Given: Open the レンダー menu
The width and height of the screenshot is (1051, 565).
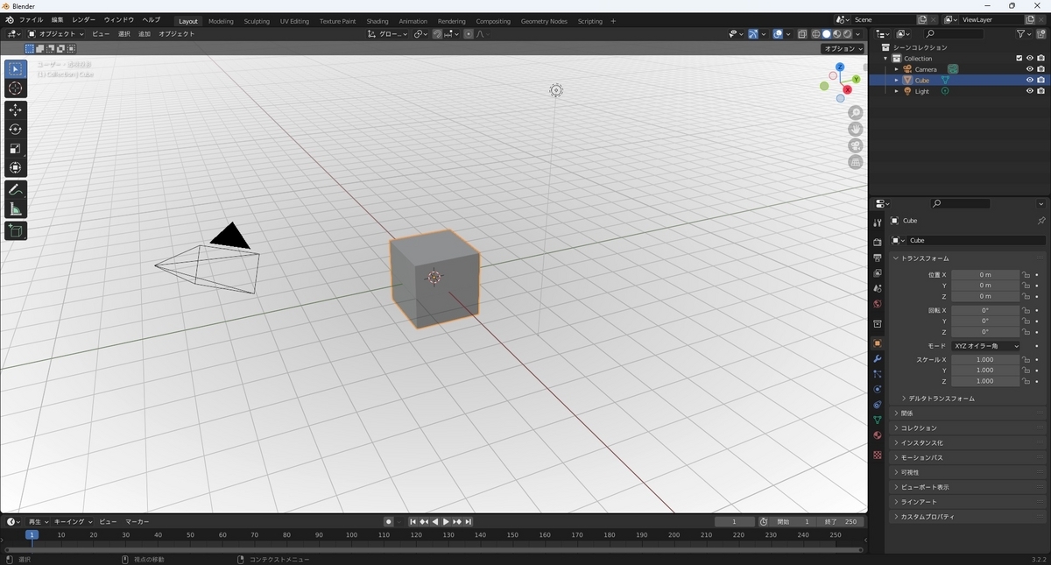Looking at the screenshot, I should point(84,20).
